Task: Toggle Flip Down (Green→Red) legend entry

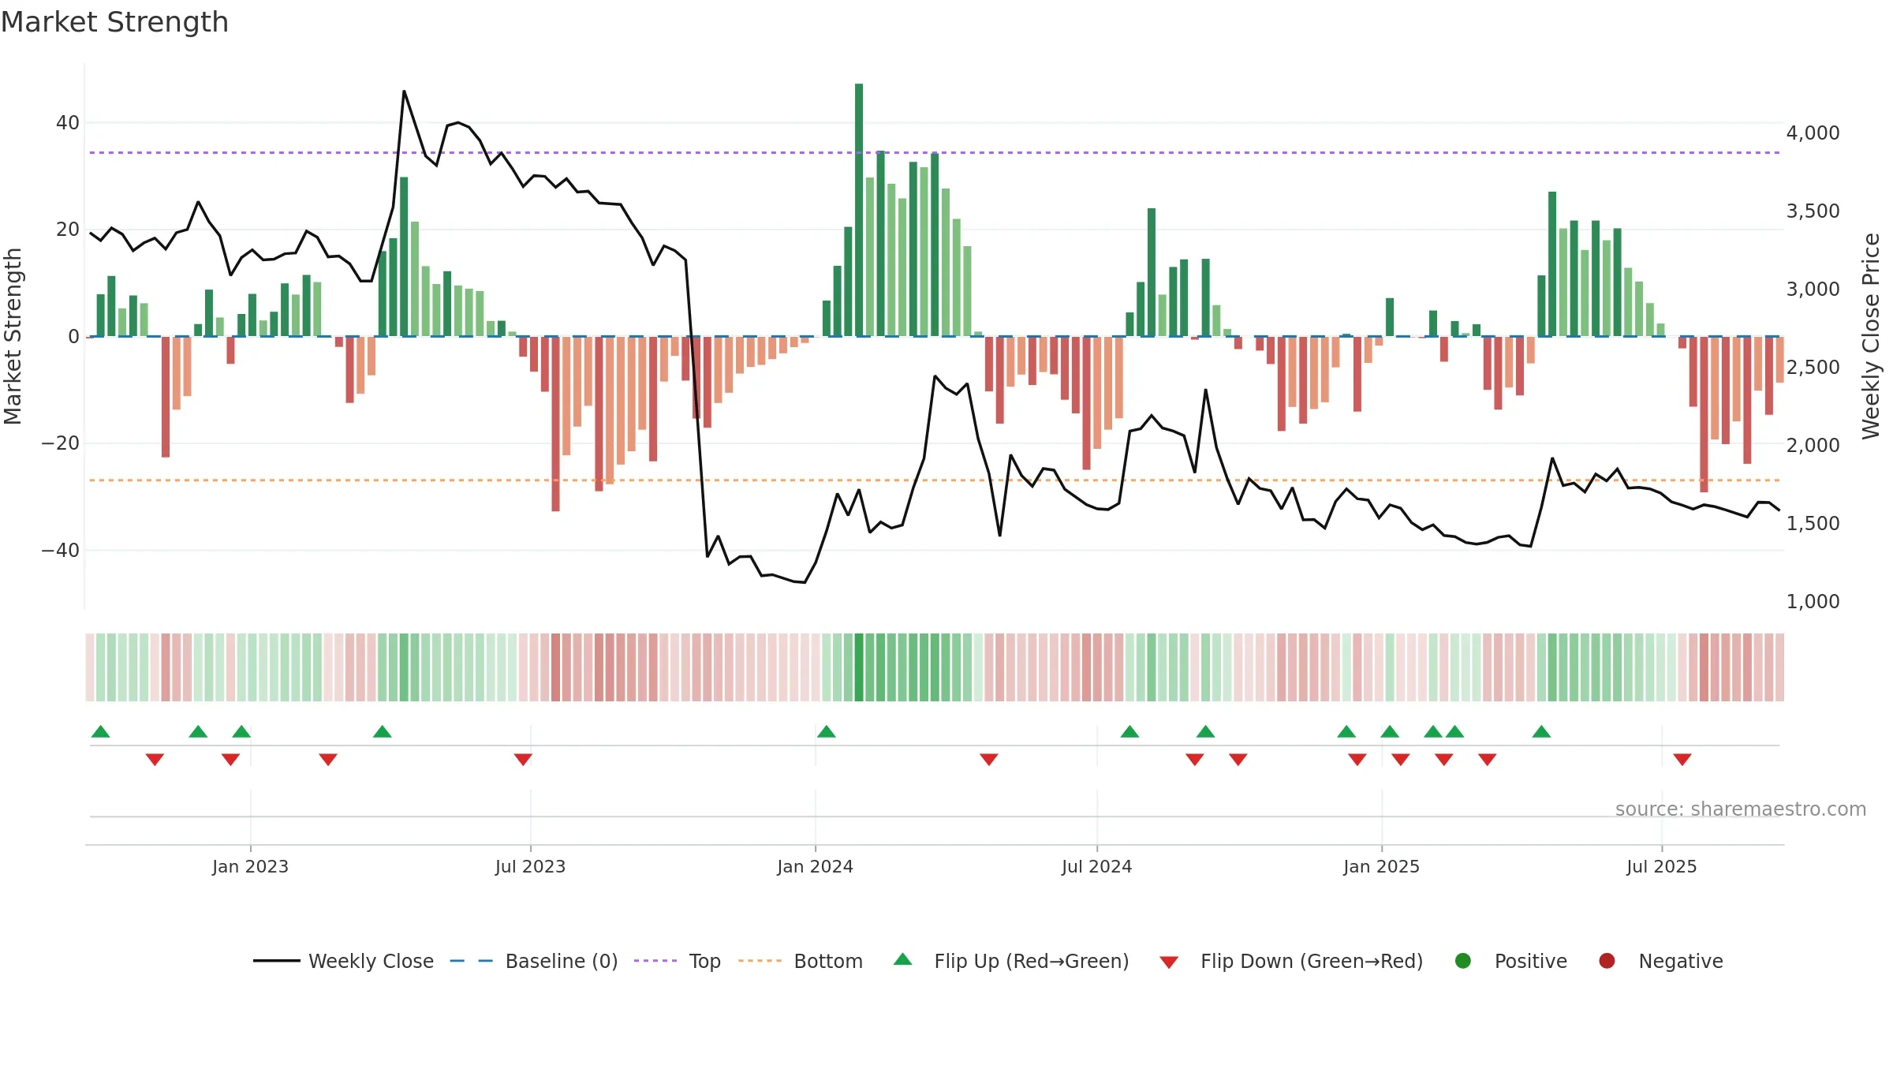Action: click(1291, 961)
